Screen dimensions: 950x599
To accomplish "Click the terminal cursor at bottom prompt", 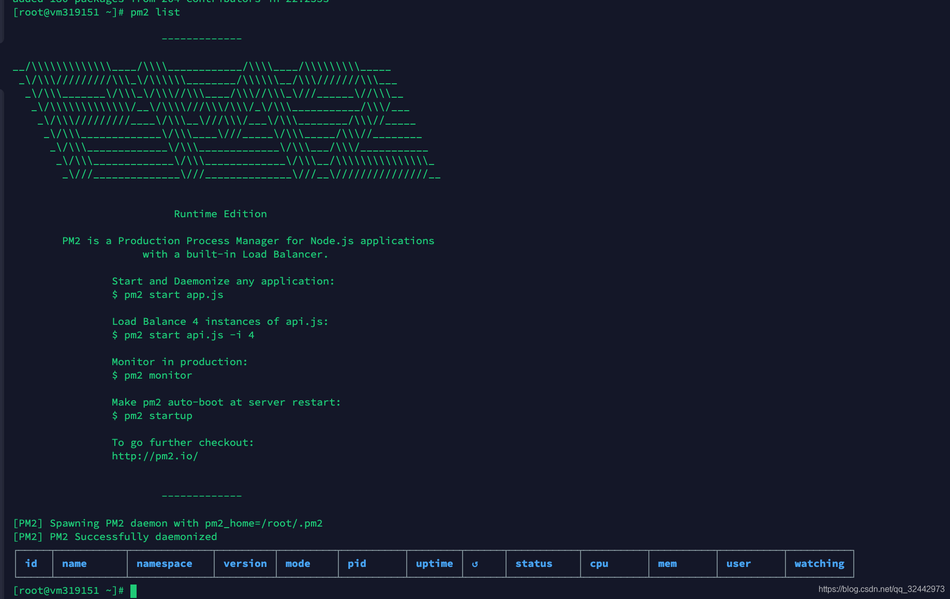I will [x=133, y=591].
